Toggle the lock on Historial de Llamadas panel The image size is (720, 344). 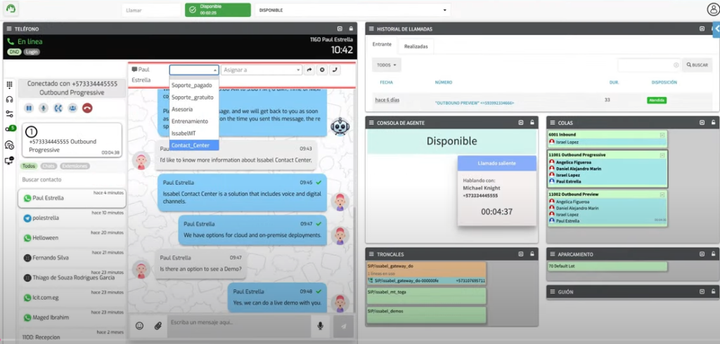[x=713, y=29]
